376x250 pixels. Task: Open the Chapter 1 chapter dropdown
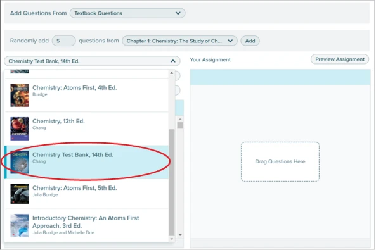[179, 41]
